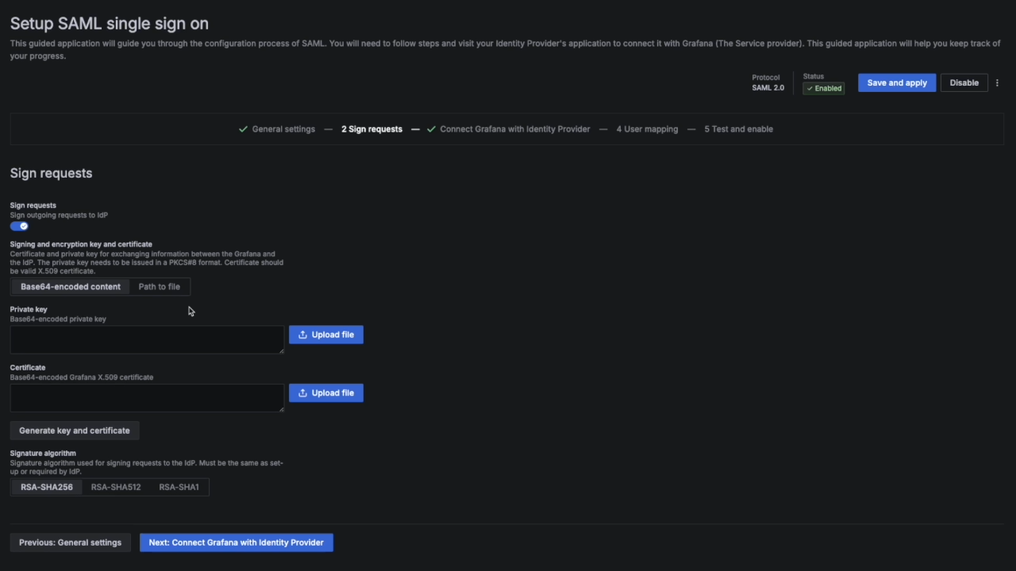1016x571 pixels.
Task: Turn off the Sign requests toggle
Action: pyautogui.click(x=19, y=226)
